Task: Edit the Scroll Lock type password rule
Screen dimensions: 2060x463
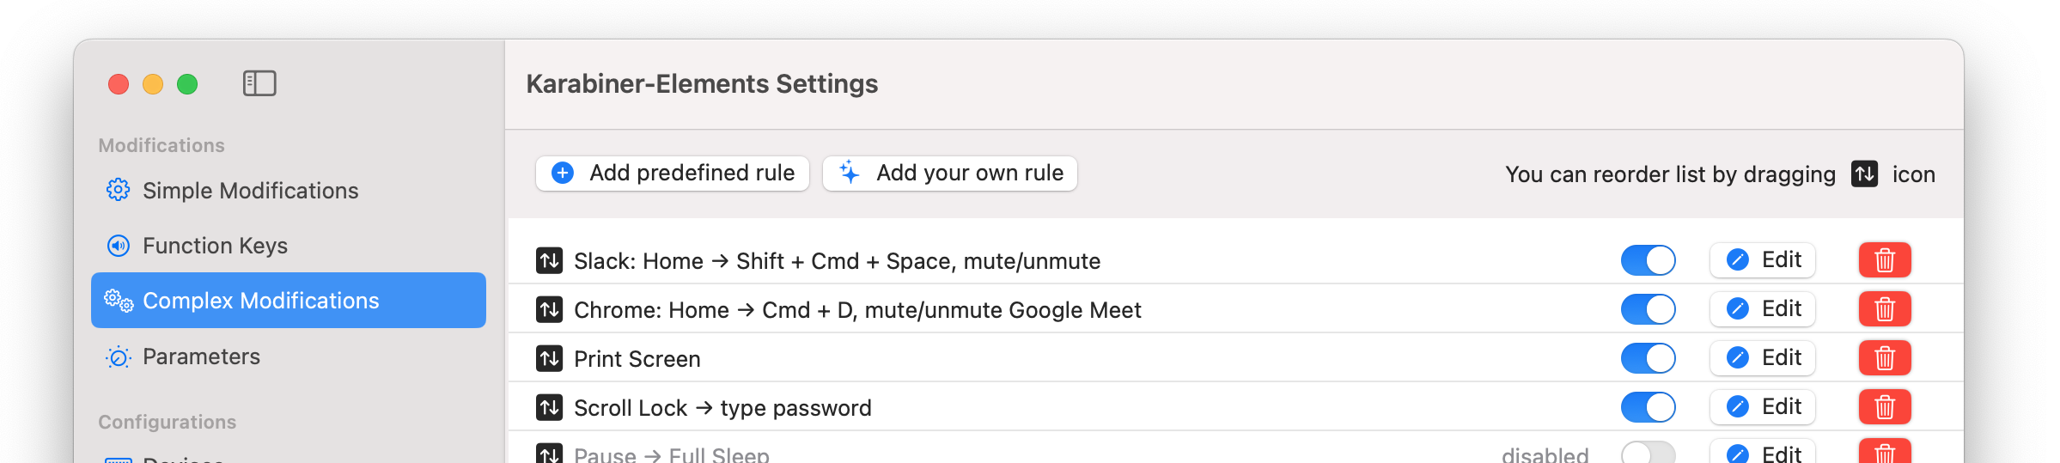Action: click(x=1762, y=407)
